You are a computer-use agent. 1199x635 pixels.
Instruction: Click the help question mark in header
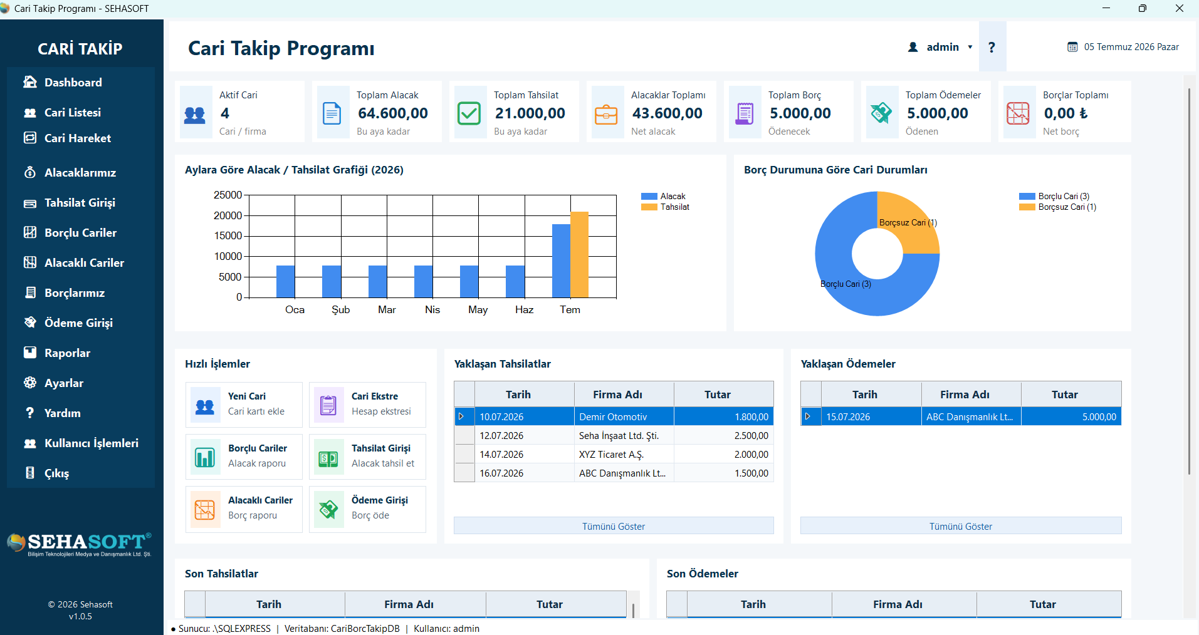point(992,47)
